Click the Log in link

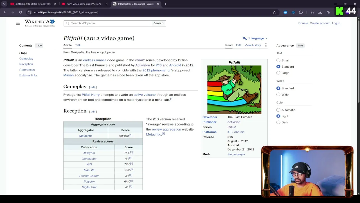pos(336,23)
